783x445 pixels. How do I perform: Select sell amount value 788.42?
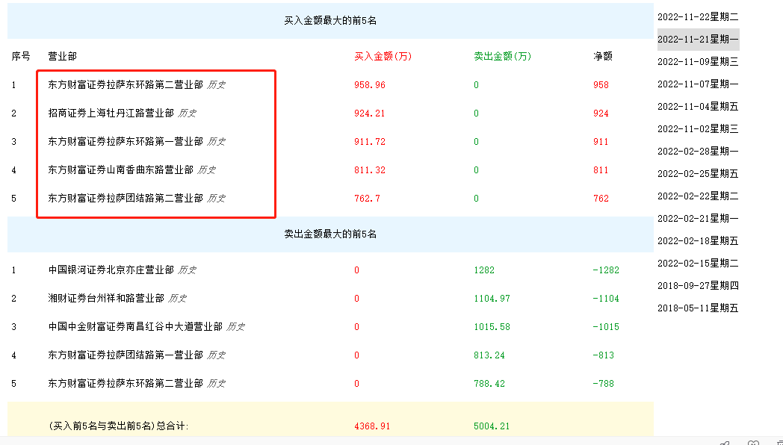tap(489, 384)
